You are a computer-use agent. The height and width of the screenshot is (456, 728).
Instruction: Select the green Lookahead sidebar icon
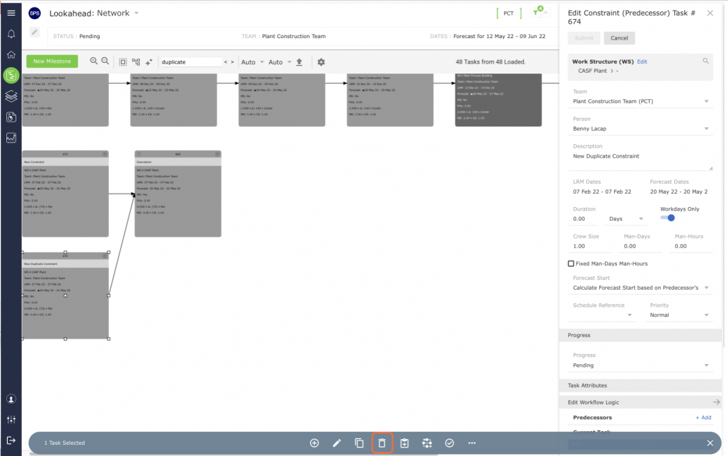[x=11, y=75]
